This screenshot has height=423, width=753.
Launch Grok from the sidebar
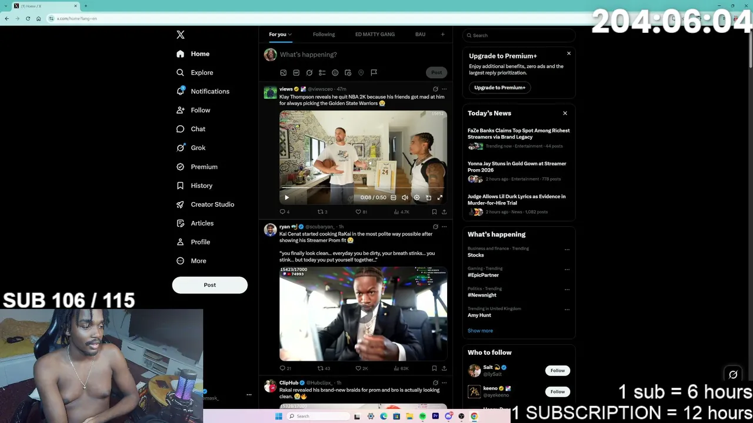coord(191,147)
